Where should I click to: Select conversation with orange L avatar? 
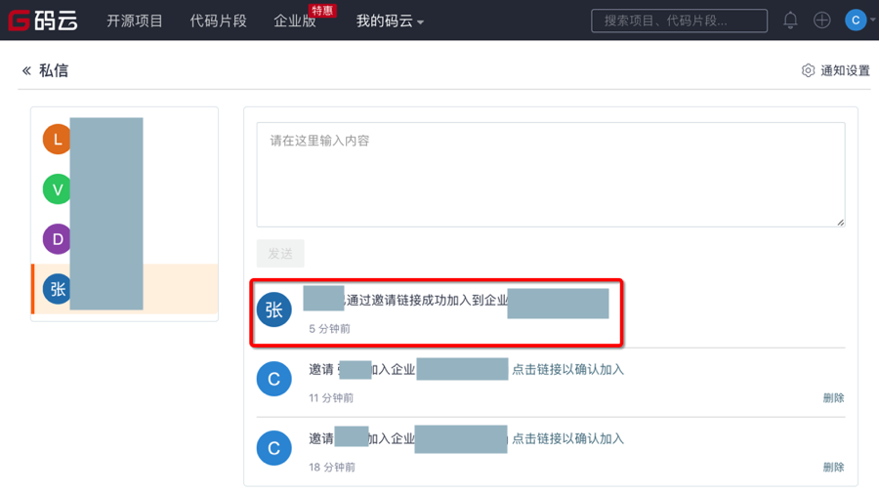coord(58,140)
